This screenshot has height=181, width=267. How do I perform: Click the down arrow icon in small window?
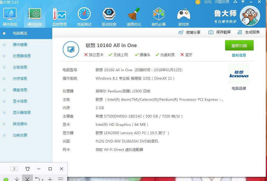click(x=17, y=179)
